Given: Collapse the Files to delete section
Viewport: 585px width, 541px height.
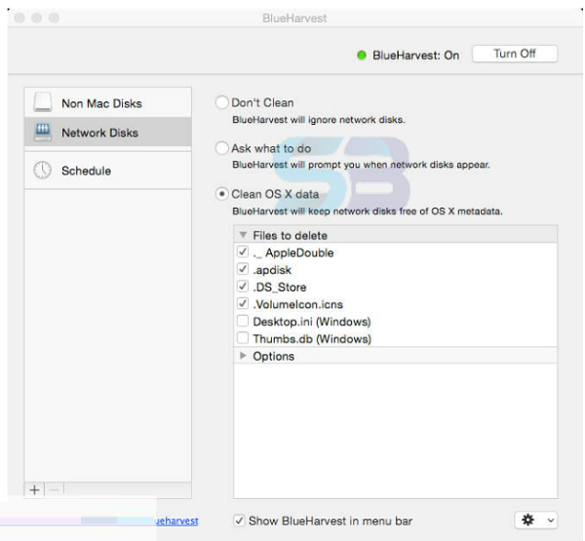Looking at the screenshot, I should point(243,235).
